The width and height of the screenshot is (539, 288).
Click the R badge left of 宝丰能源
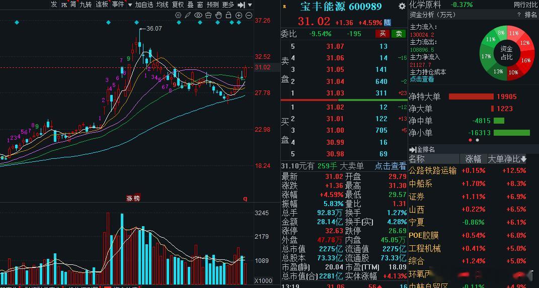click(x=284, y=6)
